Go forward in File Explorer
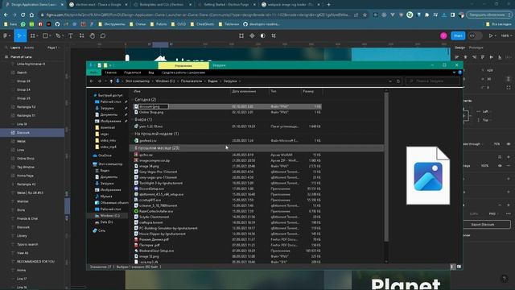 tap(99, 81)
